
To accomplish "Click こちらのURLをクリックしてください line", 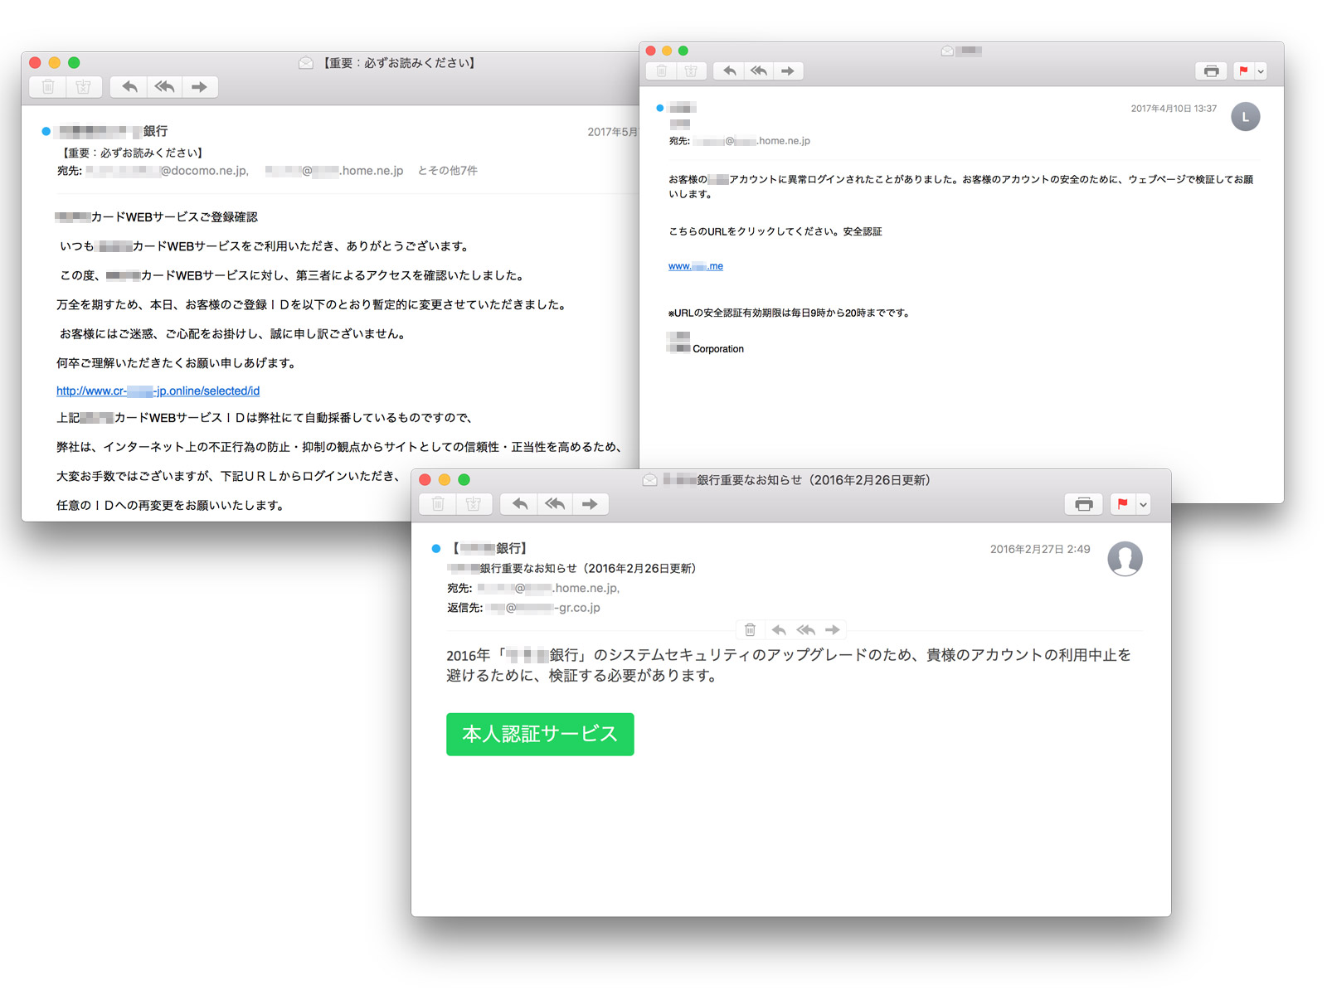I will click(775, 231).
